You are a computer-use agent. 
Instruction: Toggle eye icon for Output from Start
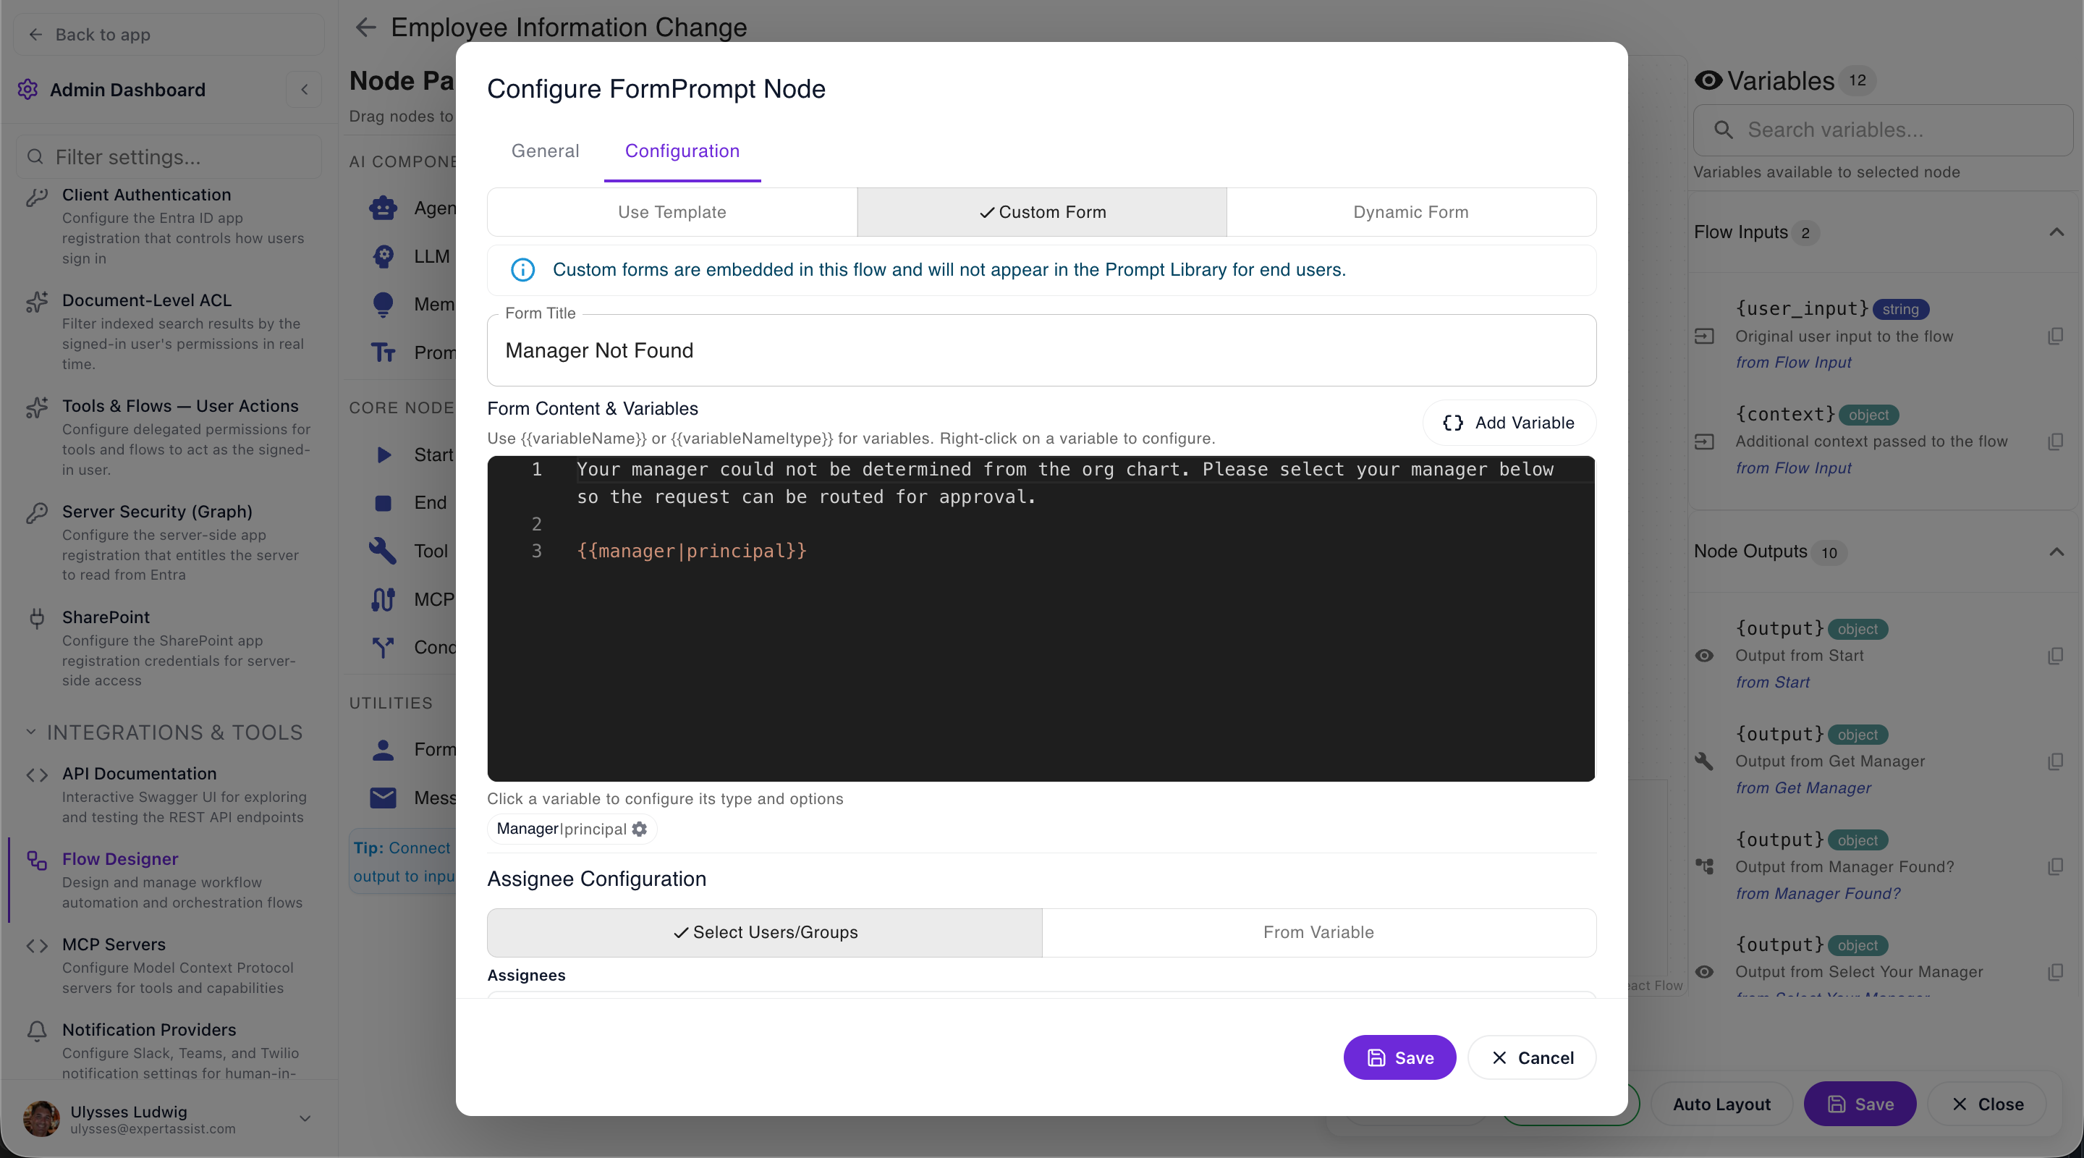tap(1705, 656)
